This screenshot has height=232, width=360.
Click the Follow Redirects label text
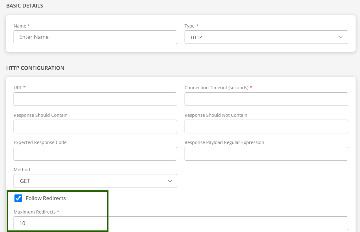coord(46,198)
